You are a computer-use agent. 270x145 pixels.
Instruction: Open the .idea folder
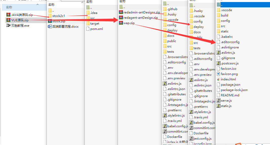(92, 13)
